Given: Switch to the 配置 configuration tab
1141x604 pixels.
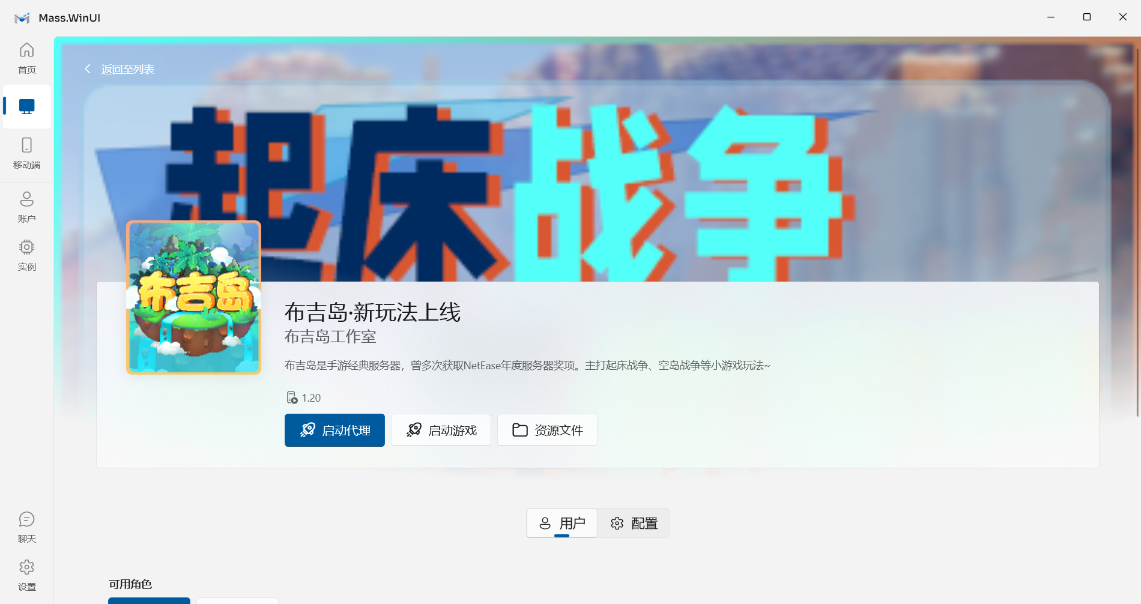Looking at the screenshot, I should point(634,523).
